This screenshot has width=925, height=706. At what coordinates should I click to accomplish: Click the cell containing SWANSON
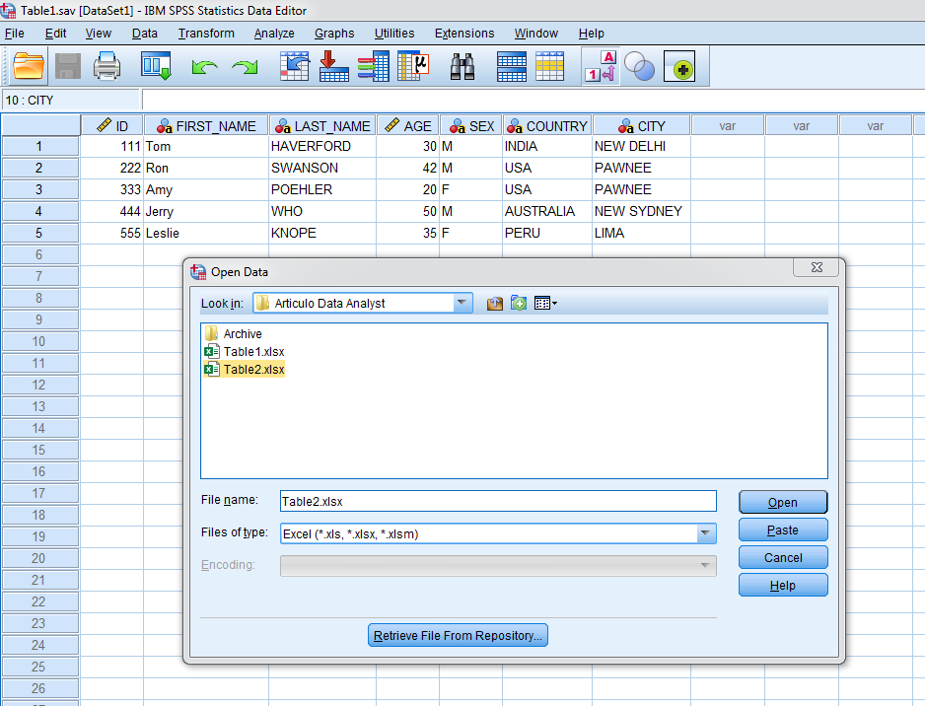[322, 168]
